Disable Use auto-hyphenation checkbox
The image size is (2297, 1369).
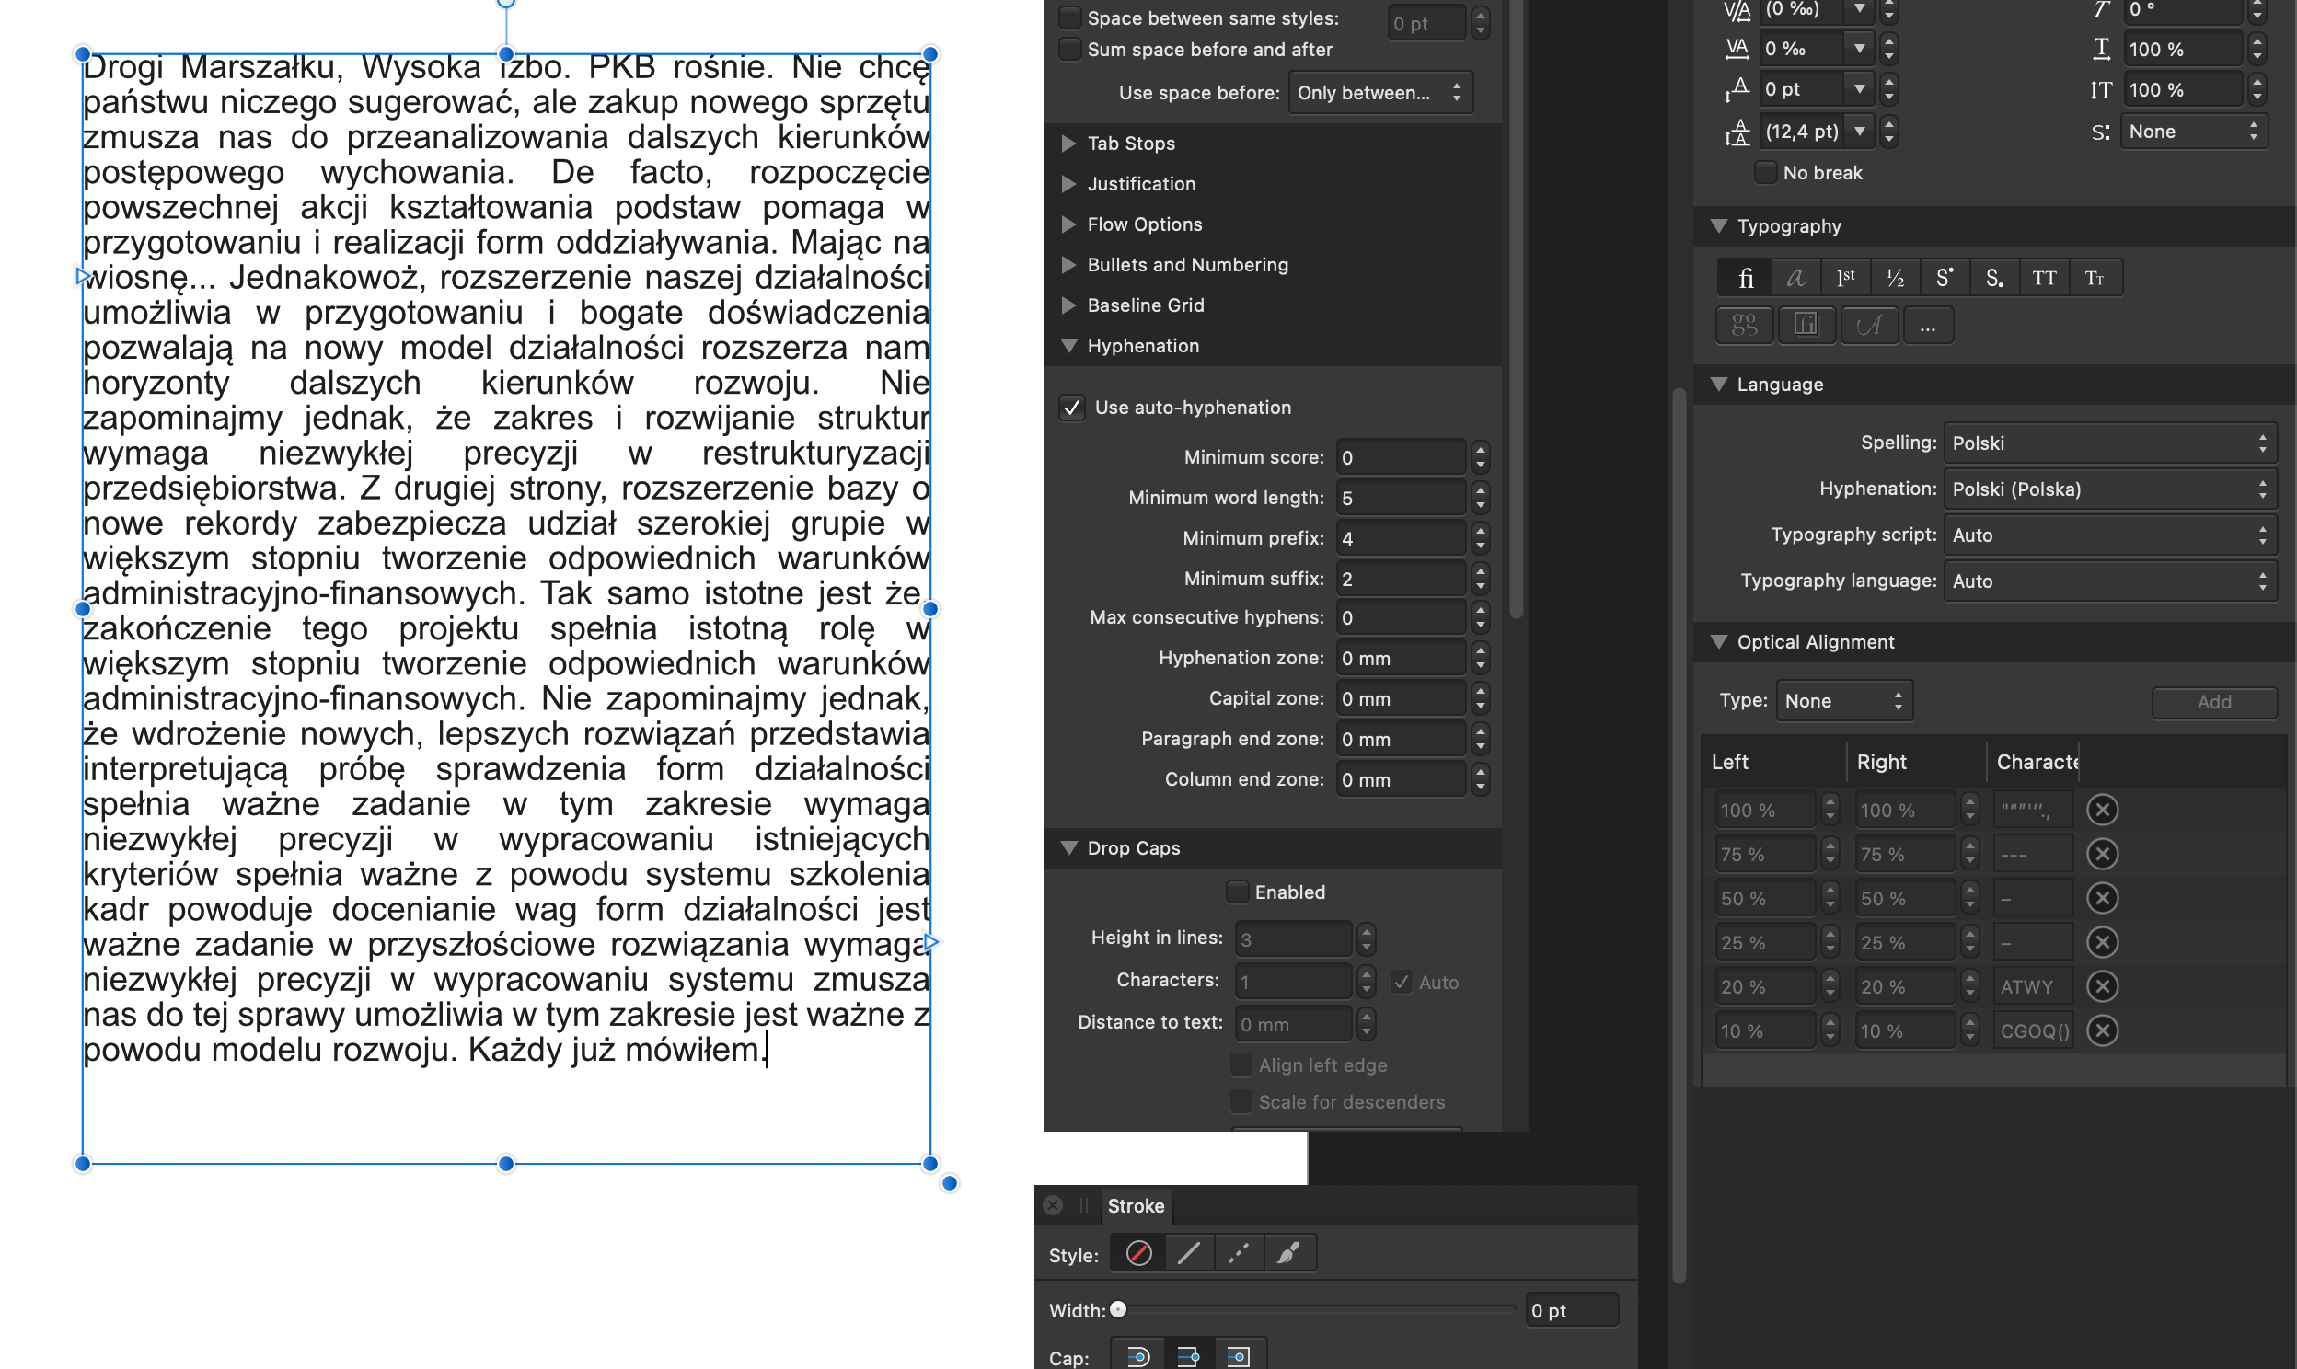click(x=1071, y=407)
